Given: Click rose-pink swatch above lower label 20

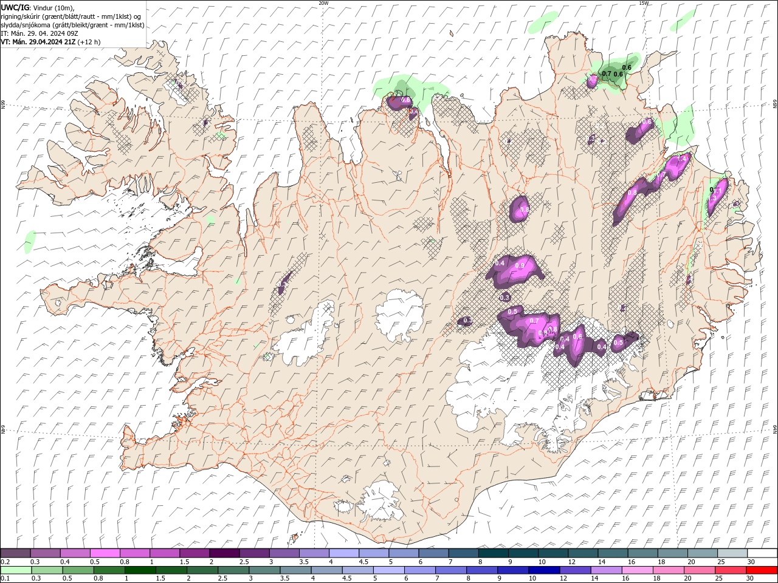Looking at the screenshot, I should pyautogui.click(x=699, y=570).
